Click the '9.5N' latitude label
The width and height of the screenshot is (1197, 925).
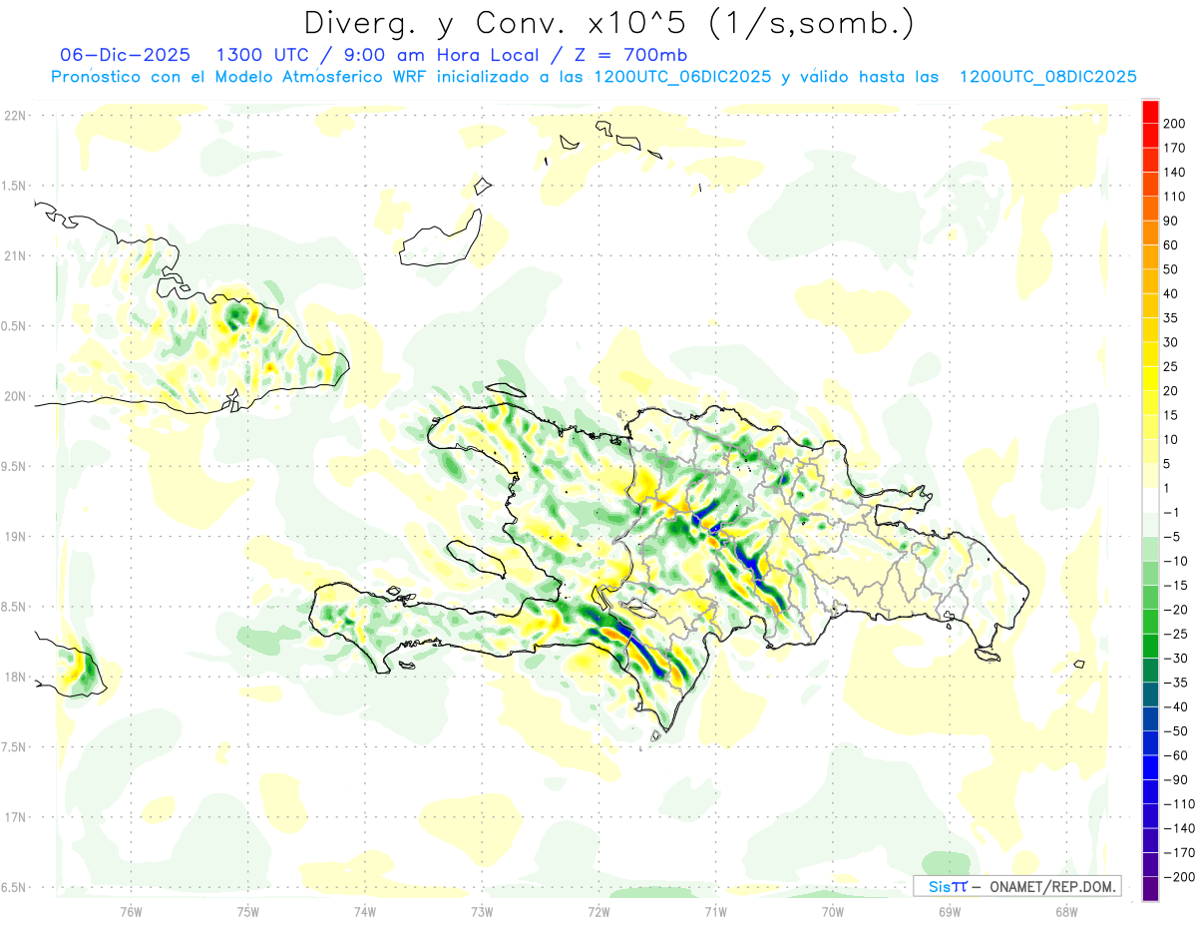pos(14,466)
